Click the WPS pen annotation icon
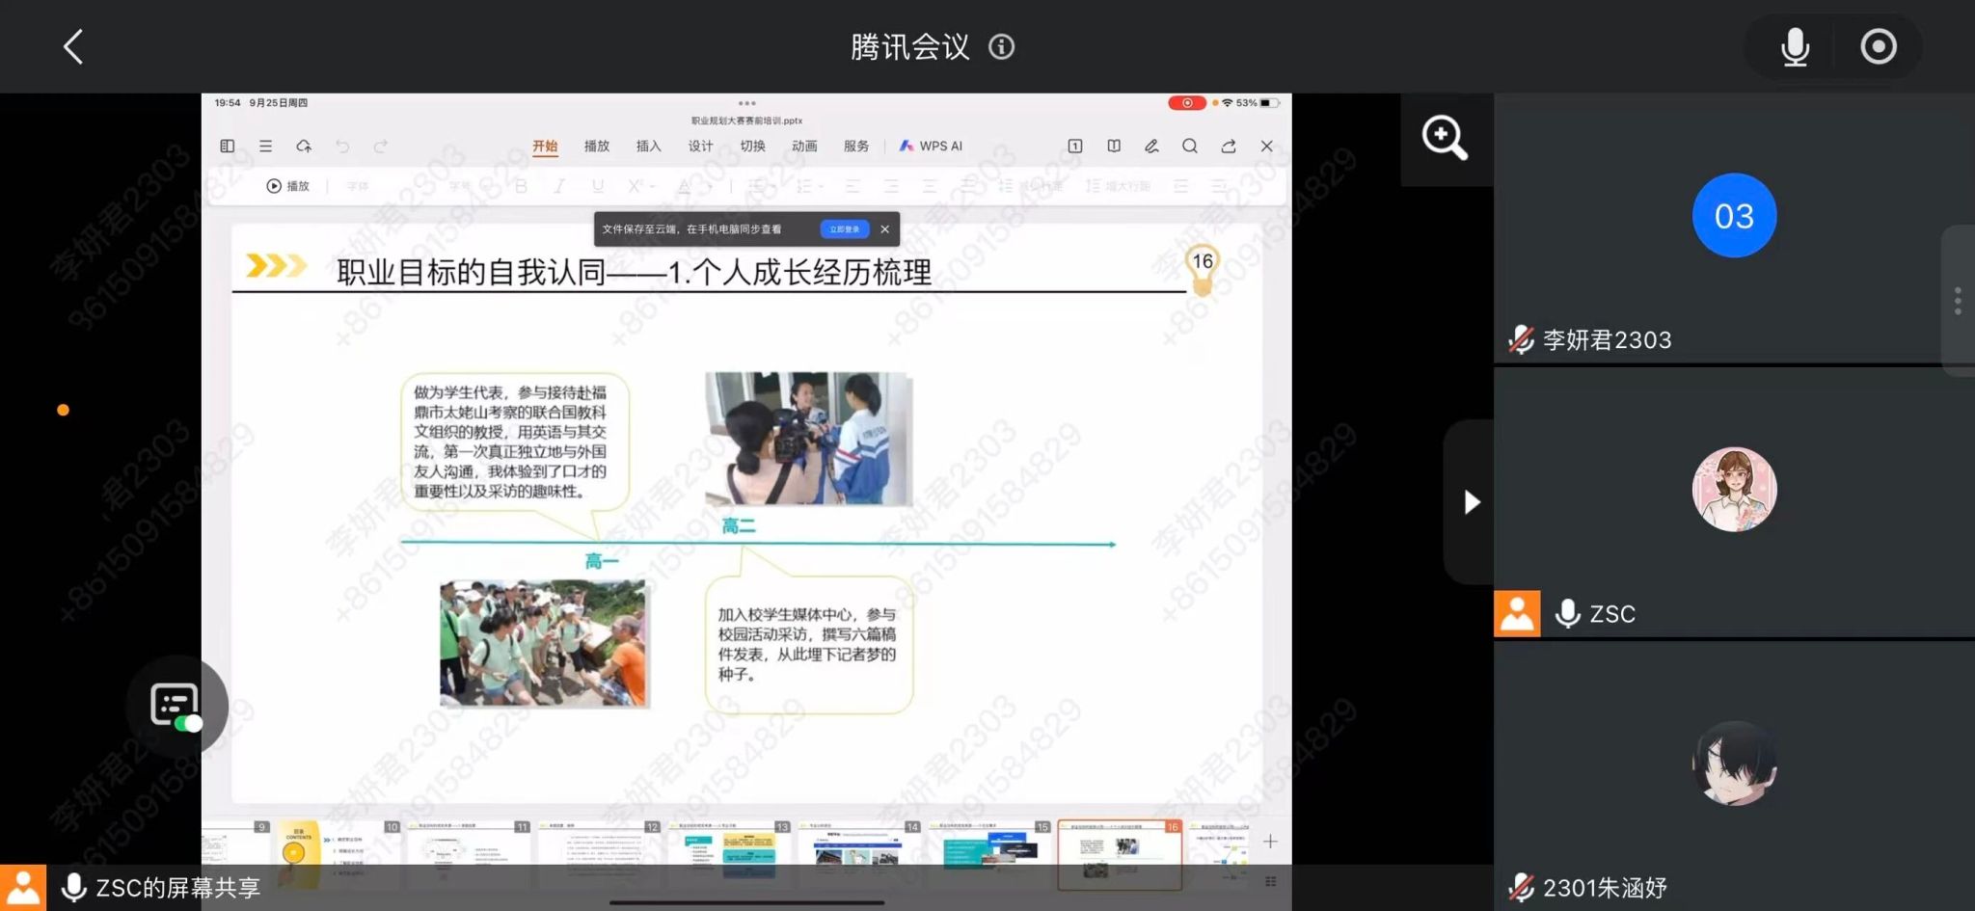The height and width of the screenshot is (911, 1975). click(x=1151, y=147)
